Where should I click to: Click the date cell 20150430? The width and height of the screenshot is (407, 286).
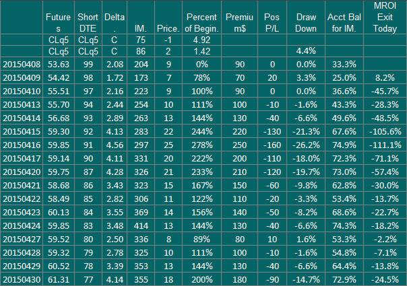tap(22, 279)
